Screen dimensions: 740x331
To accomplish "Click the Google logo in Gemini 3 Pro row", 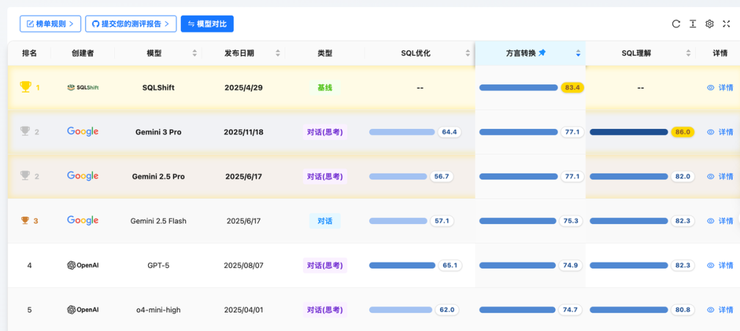I will [83, 132].
